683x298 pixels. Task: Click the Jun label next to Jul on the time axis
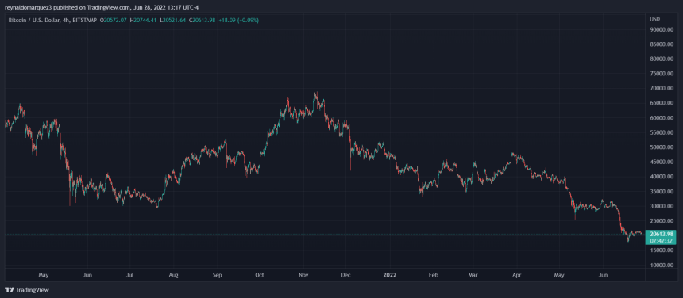[87, 275]
